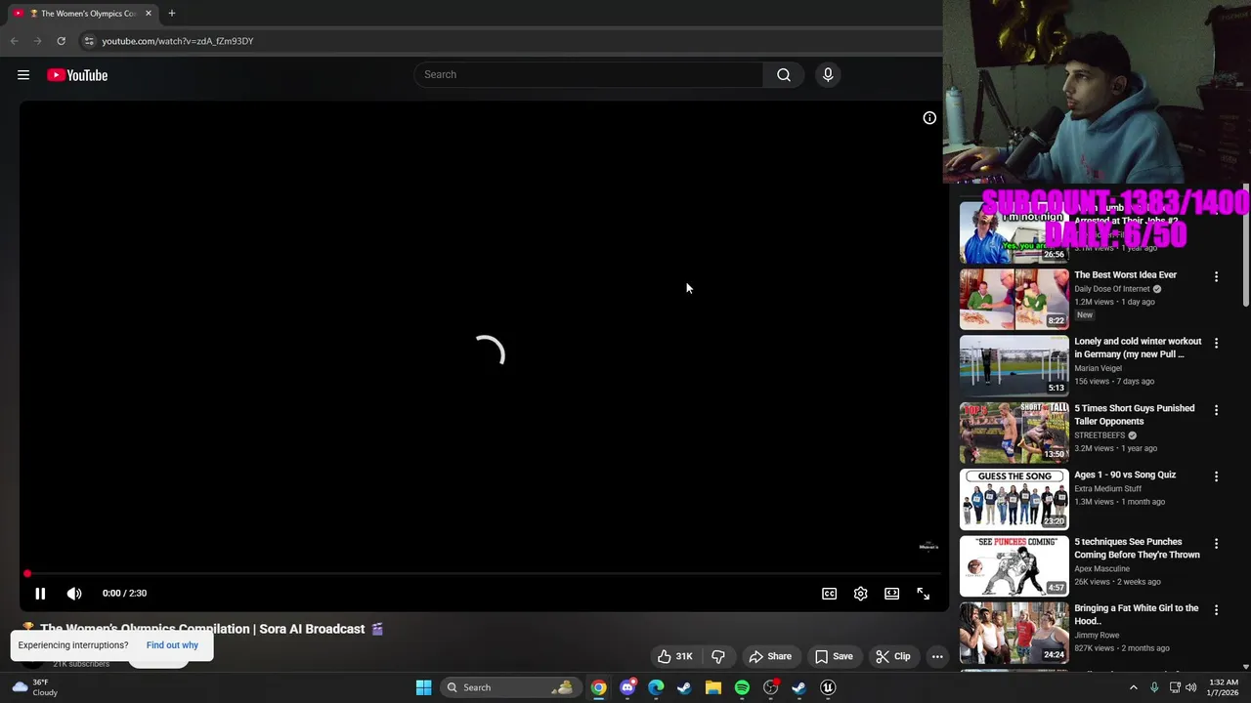Open the 24:24 Jimmy Rowe video thumbnail
The height and width of the screenshot is (703, 1251).
1014,633
